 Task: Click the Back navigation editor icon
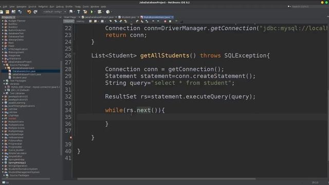pyautogui.click(x=96, y=21)
